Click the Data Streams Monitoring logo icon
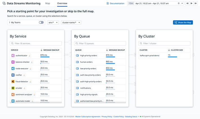The image size is (200, 119). pos(4,3)
